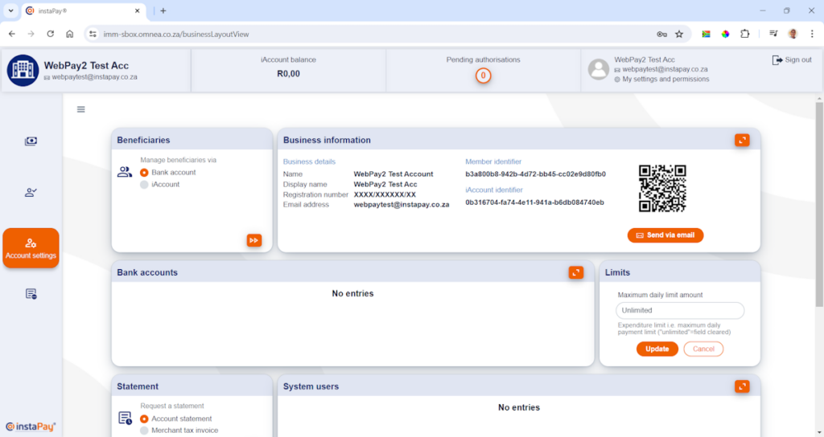Click the iAccount identifier value text
824x437 pixels.
point(534,202)
